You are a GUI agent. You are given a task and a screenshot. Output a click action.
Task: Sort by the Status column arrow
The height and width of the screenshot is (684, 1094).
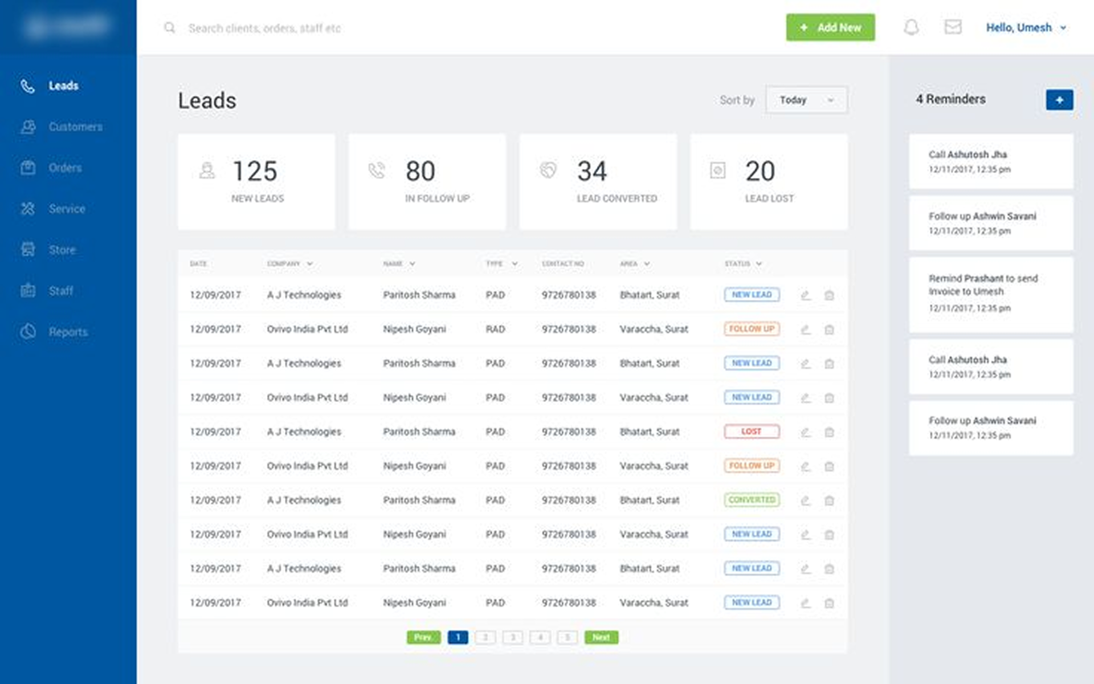[759, 264]
